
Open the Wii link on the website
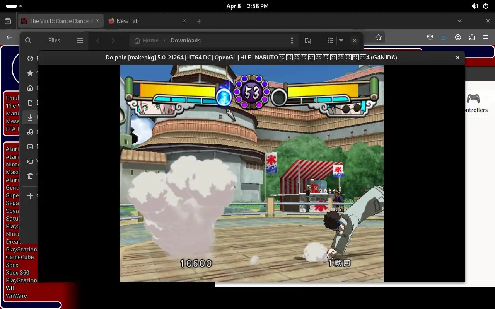10,288
